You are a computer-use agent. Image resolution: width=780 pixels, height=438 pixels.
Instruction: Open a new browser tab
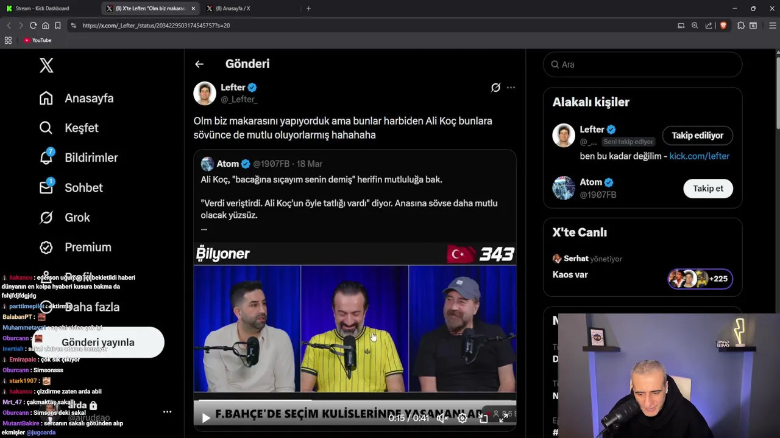[308, 9]
